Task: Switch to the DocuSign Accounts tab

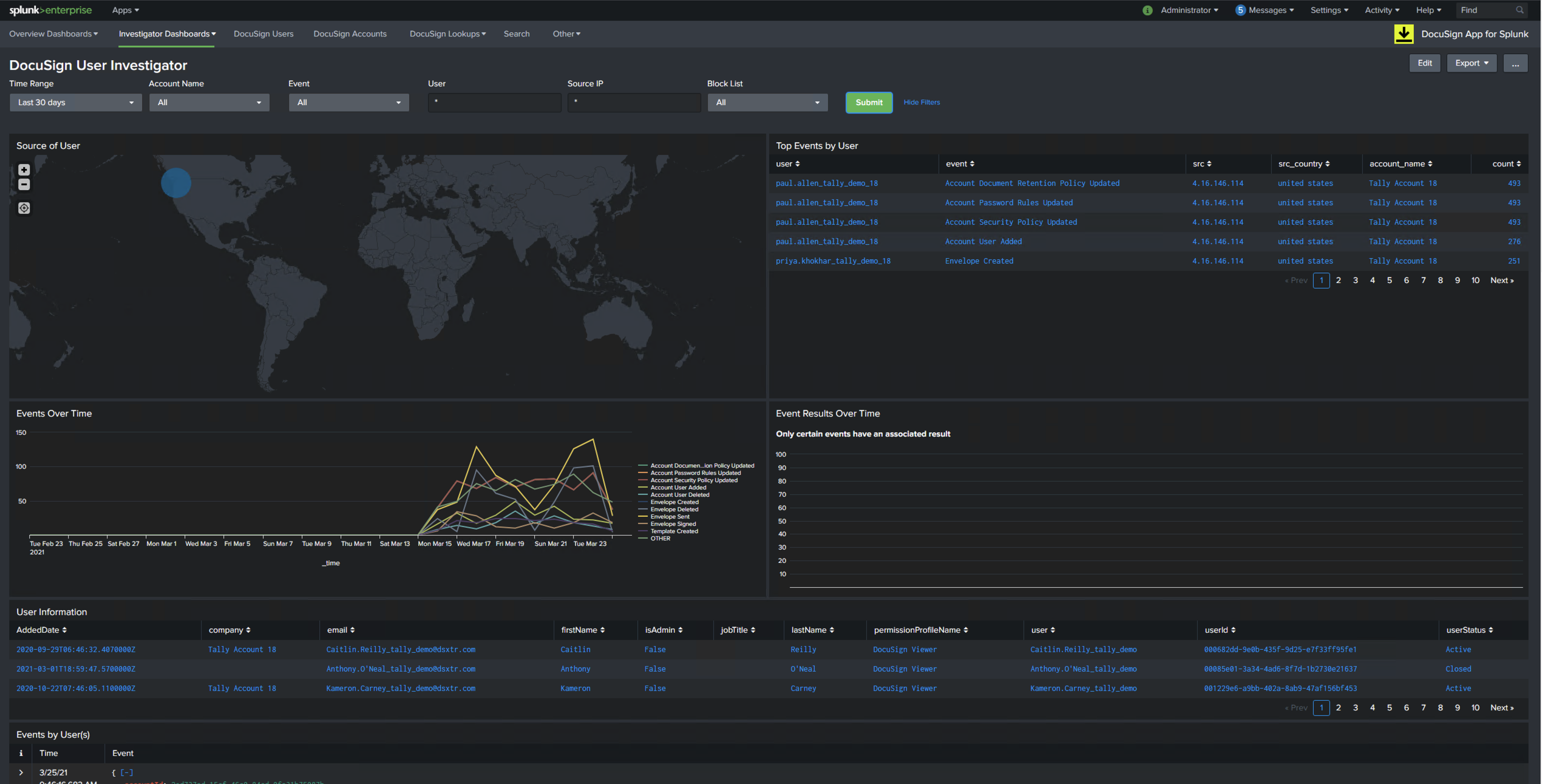Action: [350, 34]
